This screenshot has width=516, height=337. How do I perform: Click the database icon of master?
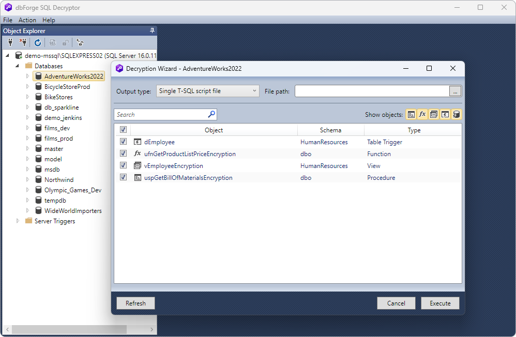(x=38, y=148)
